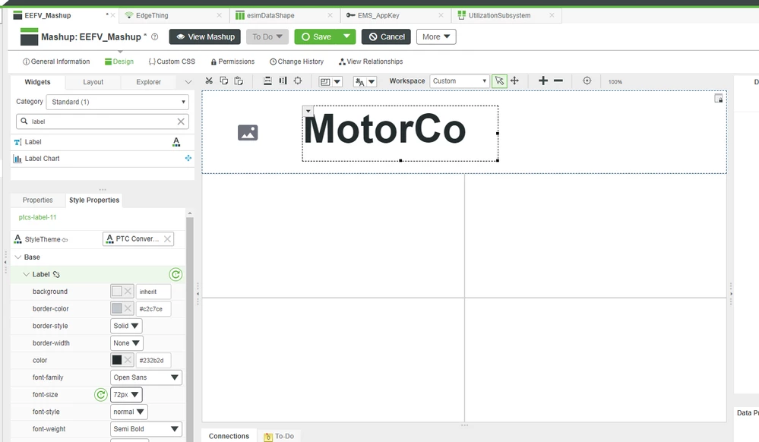Select the Cut widget tool

click(x=209, y=81)
